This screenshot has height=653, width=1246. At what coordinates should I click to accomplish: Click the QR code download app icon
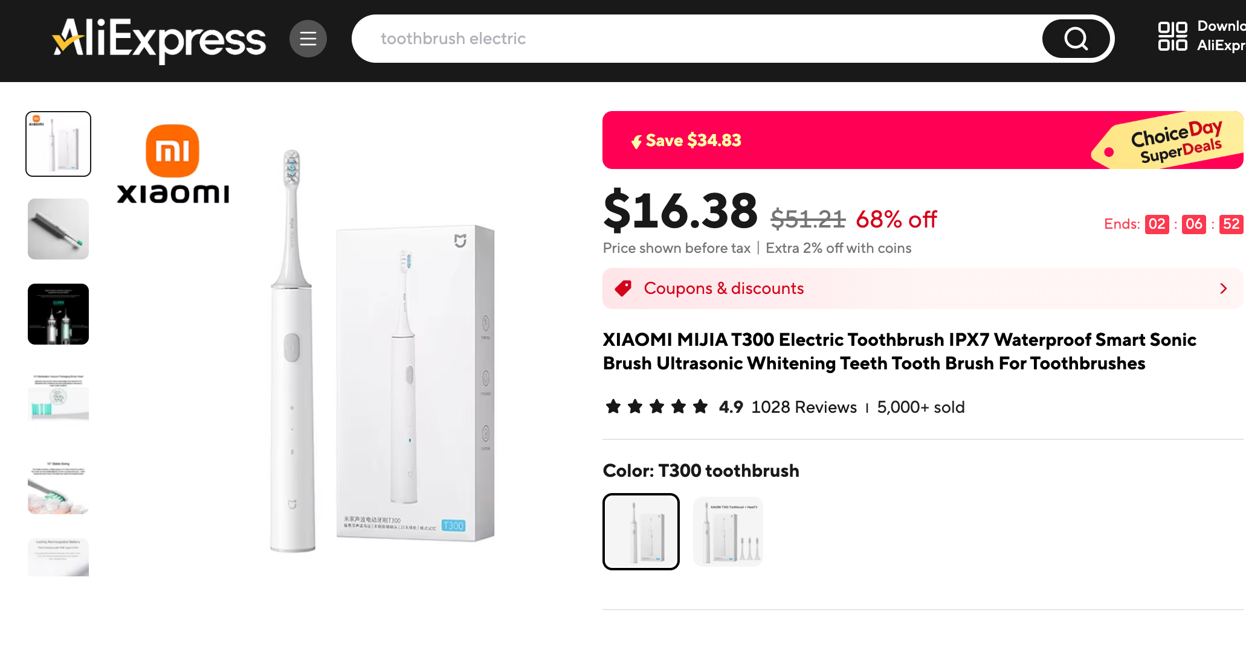[1172, 36]
